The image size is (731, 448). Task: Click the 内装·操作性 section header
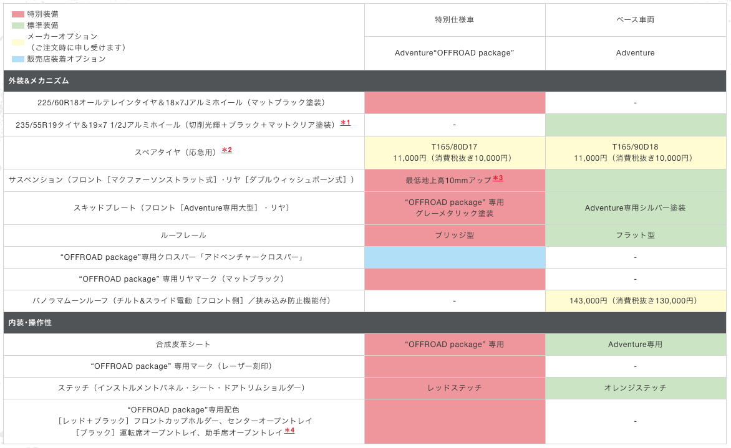point(365,323)
